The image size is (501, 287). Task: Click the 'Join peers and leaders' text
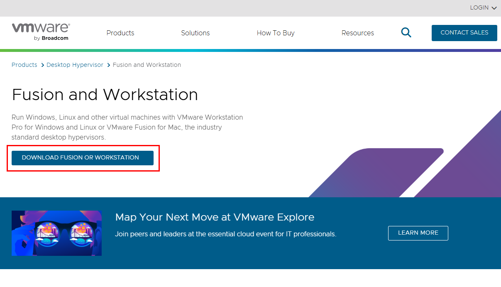click(x=225, y=234)
